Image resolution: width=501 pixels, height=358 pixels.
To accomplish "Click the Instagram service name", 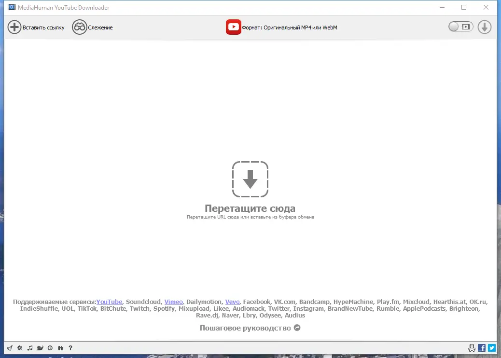I will 308,308.
